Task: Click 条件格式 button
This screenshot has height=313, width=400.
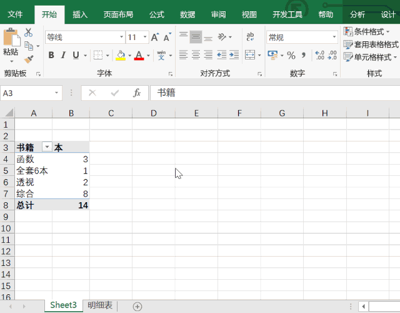Action: coord(366,32)
